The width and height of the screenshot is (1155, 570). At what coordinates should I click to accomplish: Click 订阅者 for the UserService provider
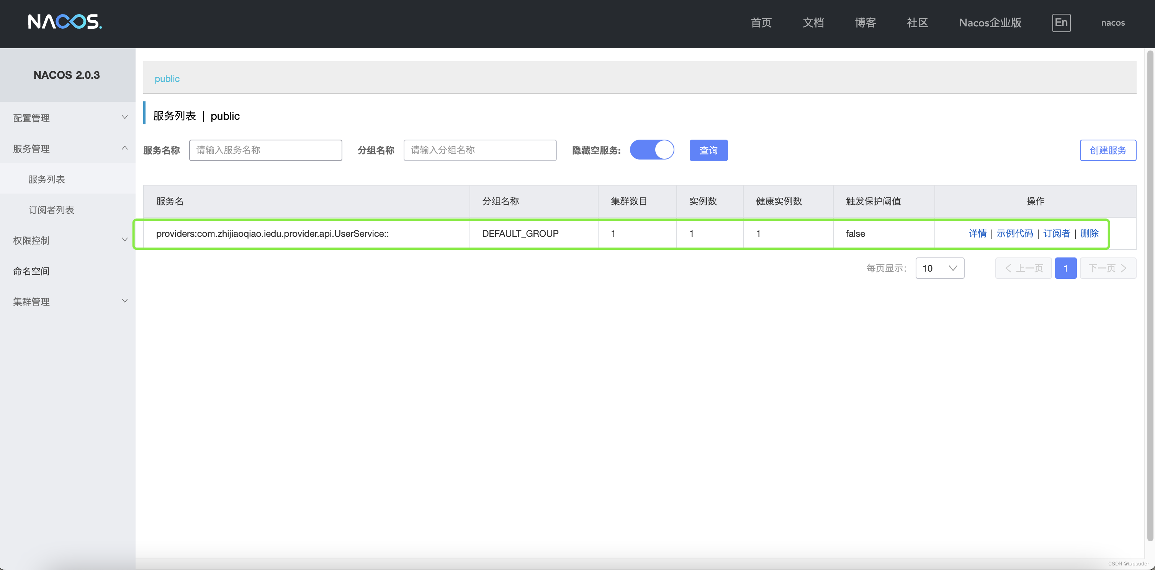(x=1056, y=233)
